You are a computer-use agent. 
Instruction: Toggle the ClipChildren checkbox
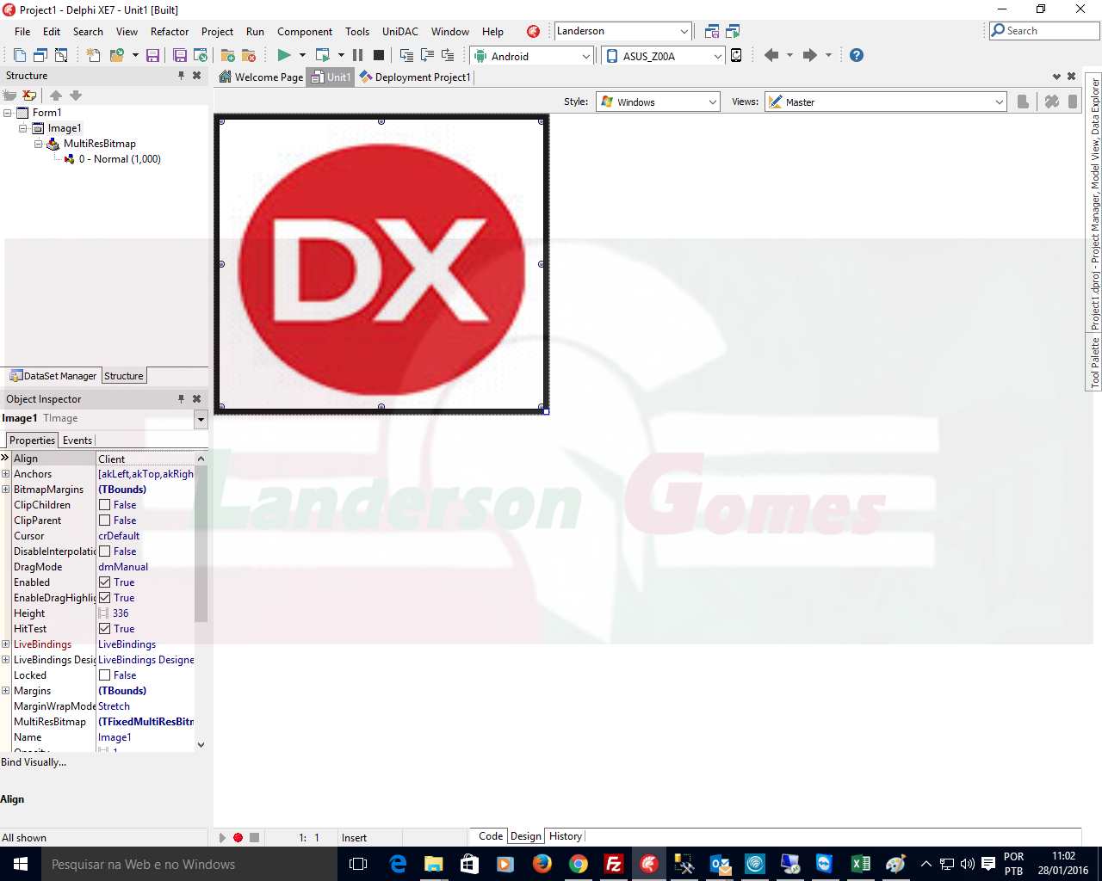[104, 505]
